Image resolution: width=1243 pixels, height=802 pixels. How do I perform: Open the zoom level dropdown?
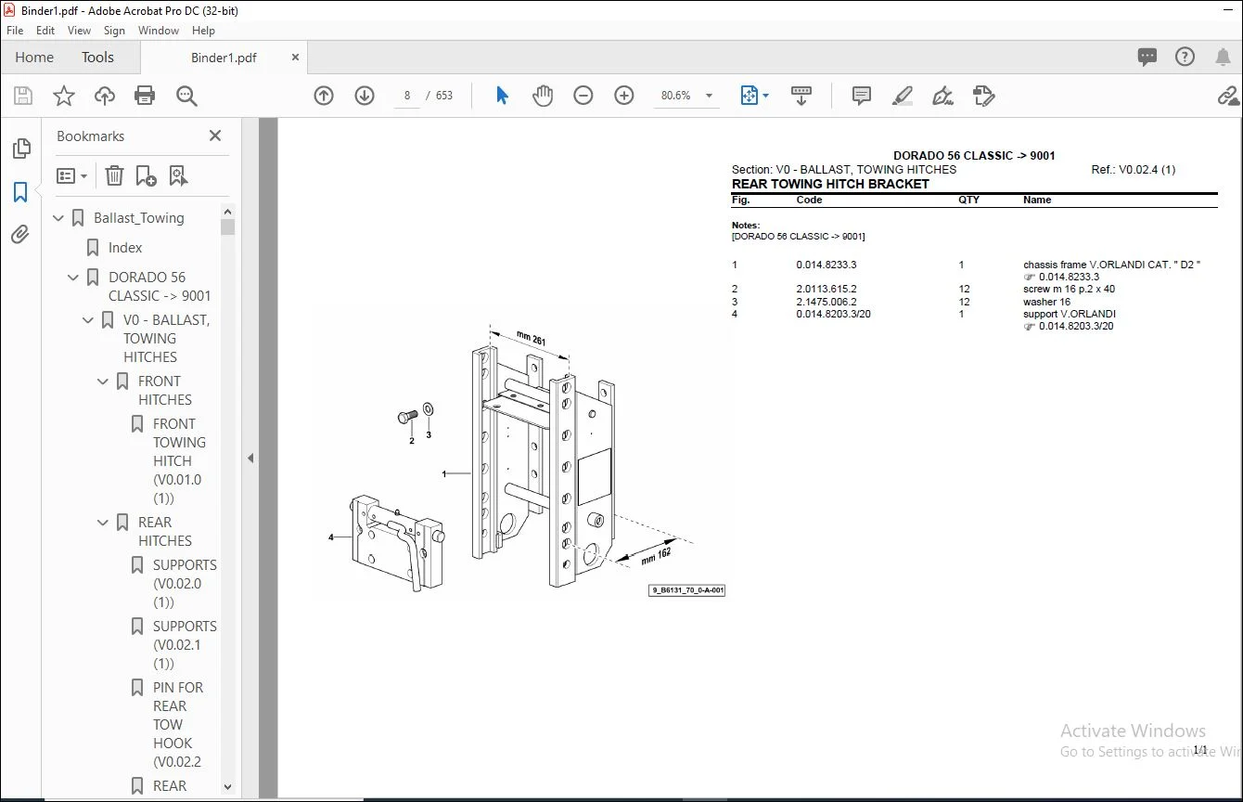[x=710, y=96]
